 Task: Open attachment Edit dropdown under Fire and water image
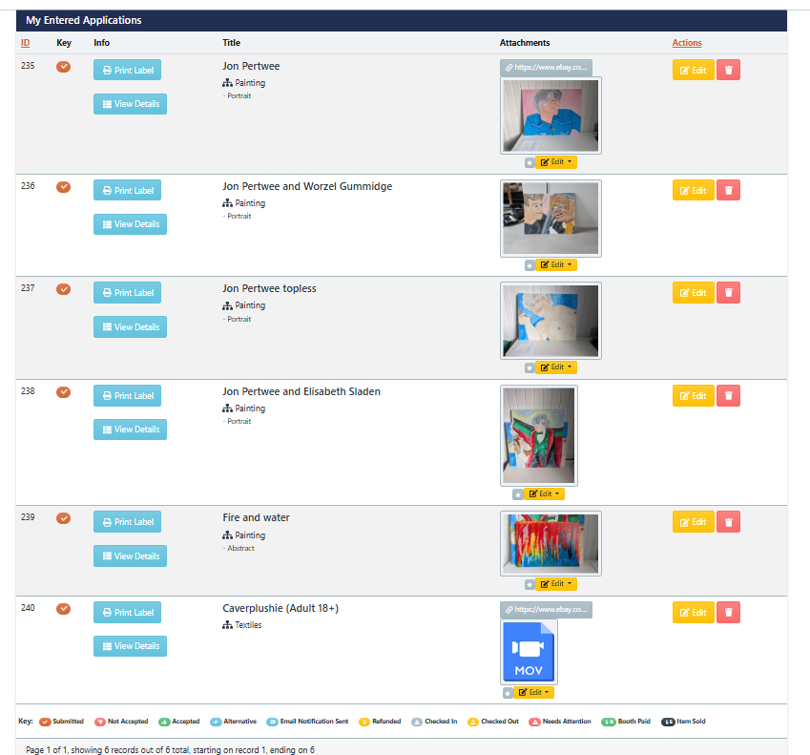click(556, 584)
